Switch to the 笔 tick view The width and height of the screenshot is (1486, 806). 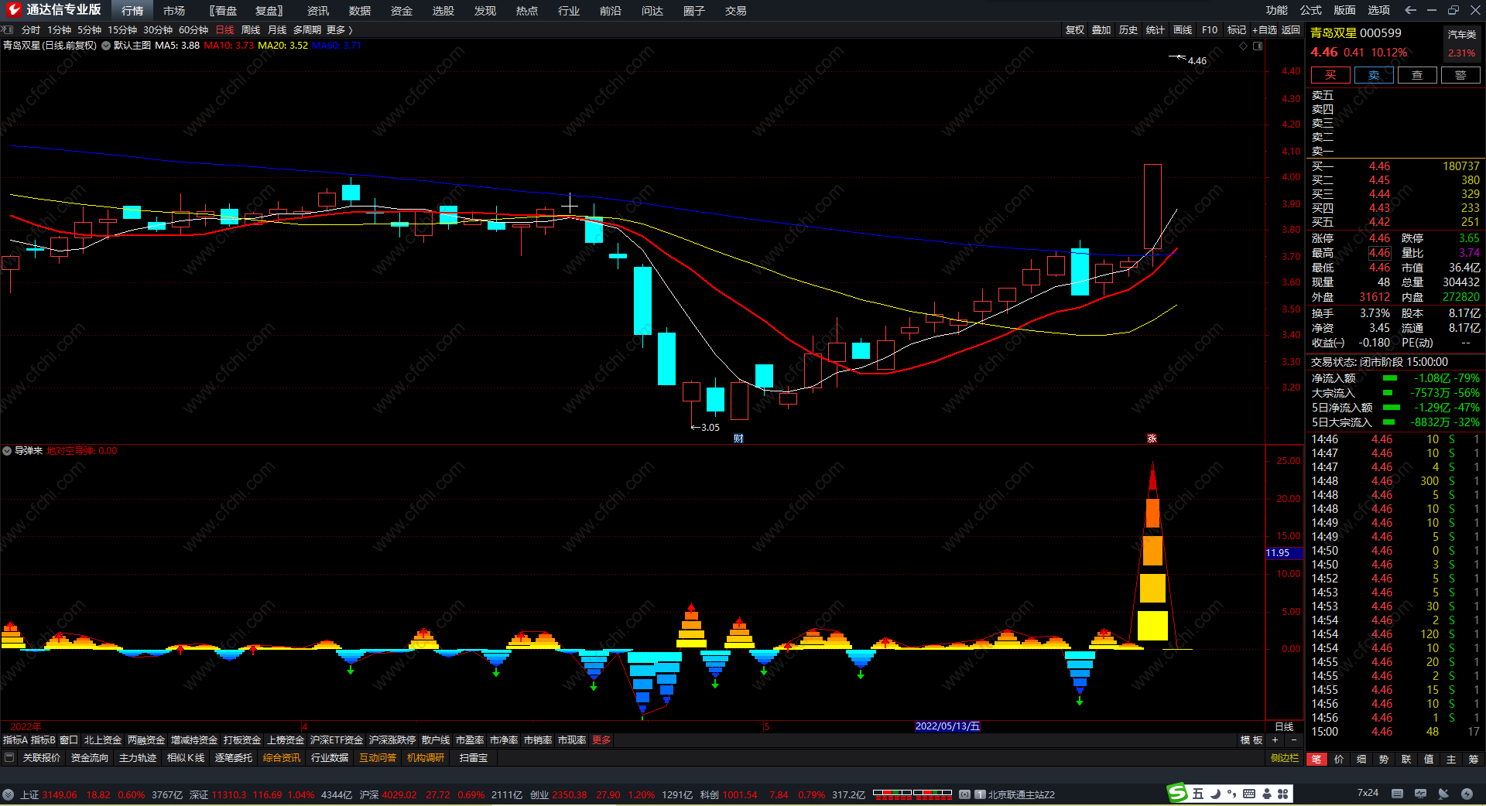[x=1317, y=759]
